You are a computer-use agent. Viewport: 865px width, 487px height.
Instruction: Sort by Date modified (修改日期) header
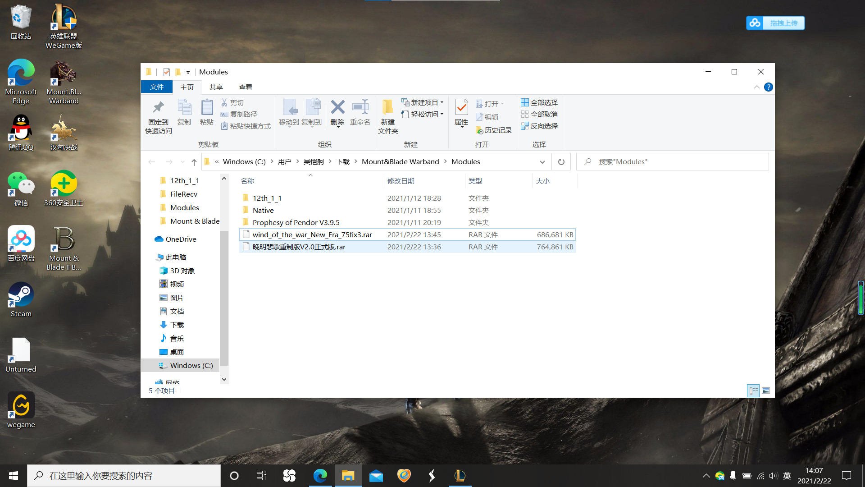click(424, 181)
